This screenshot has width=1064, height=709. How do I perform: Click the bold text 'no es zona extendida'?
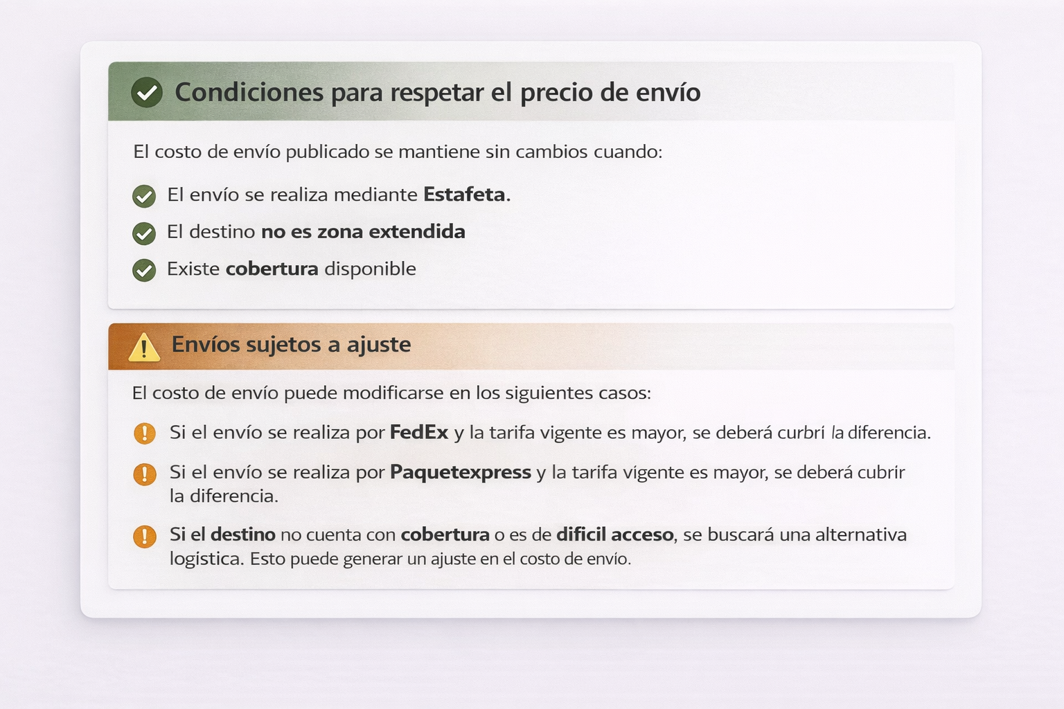(x=363, y=231)
